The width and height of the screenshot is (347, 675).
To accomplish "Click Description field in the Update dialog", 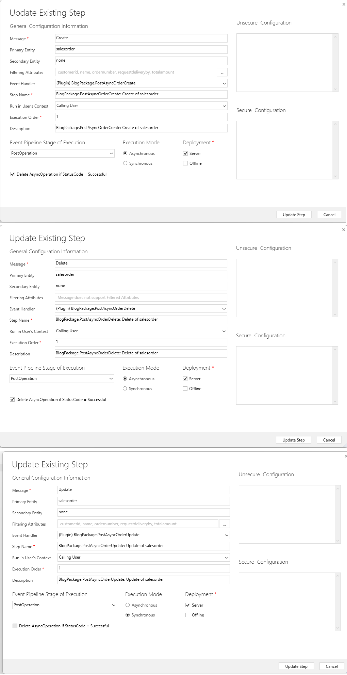I will (144, 580).
